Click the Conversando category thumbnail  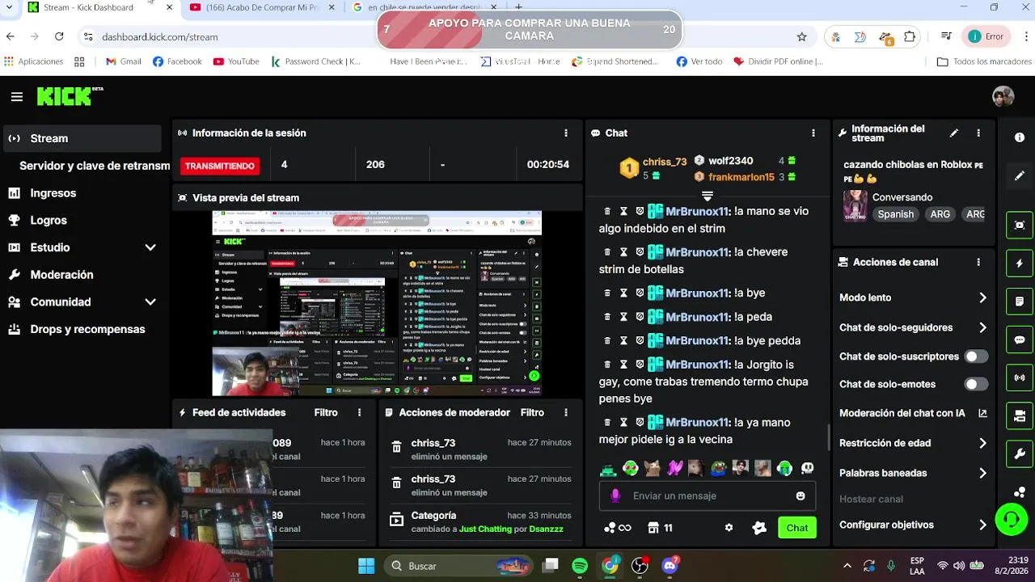point(855,205)
